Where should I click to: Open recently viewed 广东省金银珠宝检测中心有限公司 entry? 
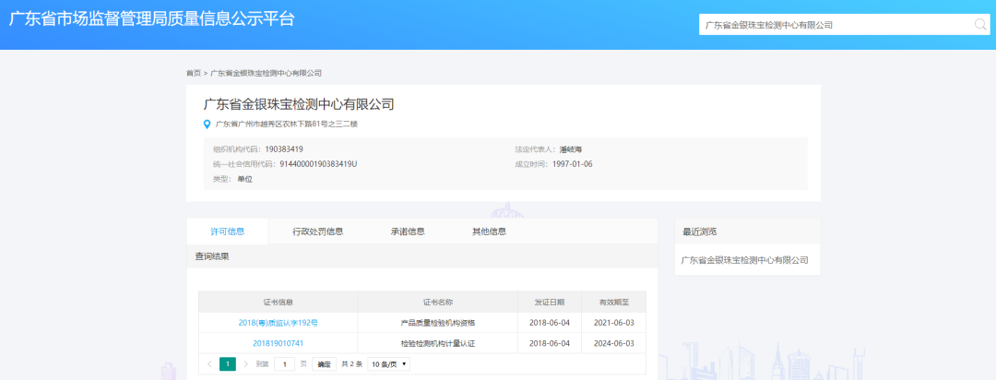[x=744, y=260]
